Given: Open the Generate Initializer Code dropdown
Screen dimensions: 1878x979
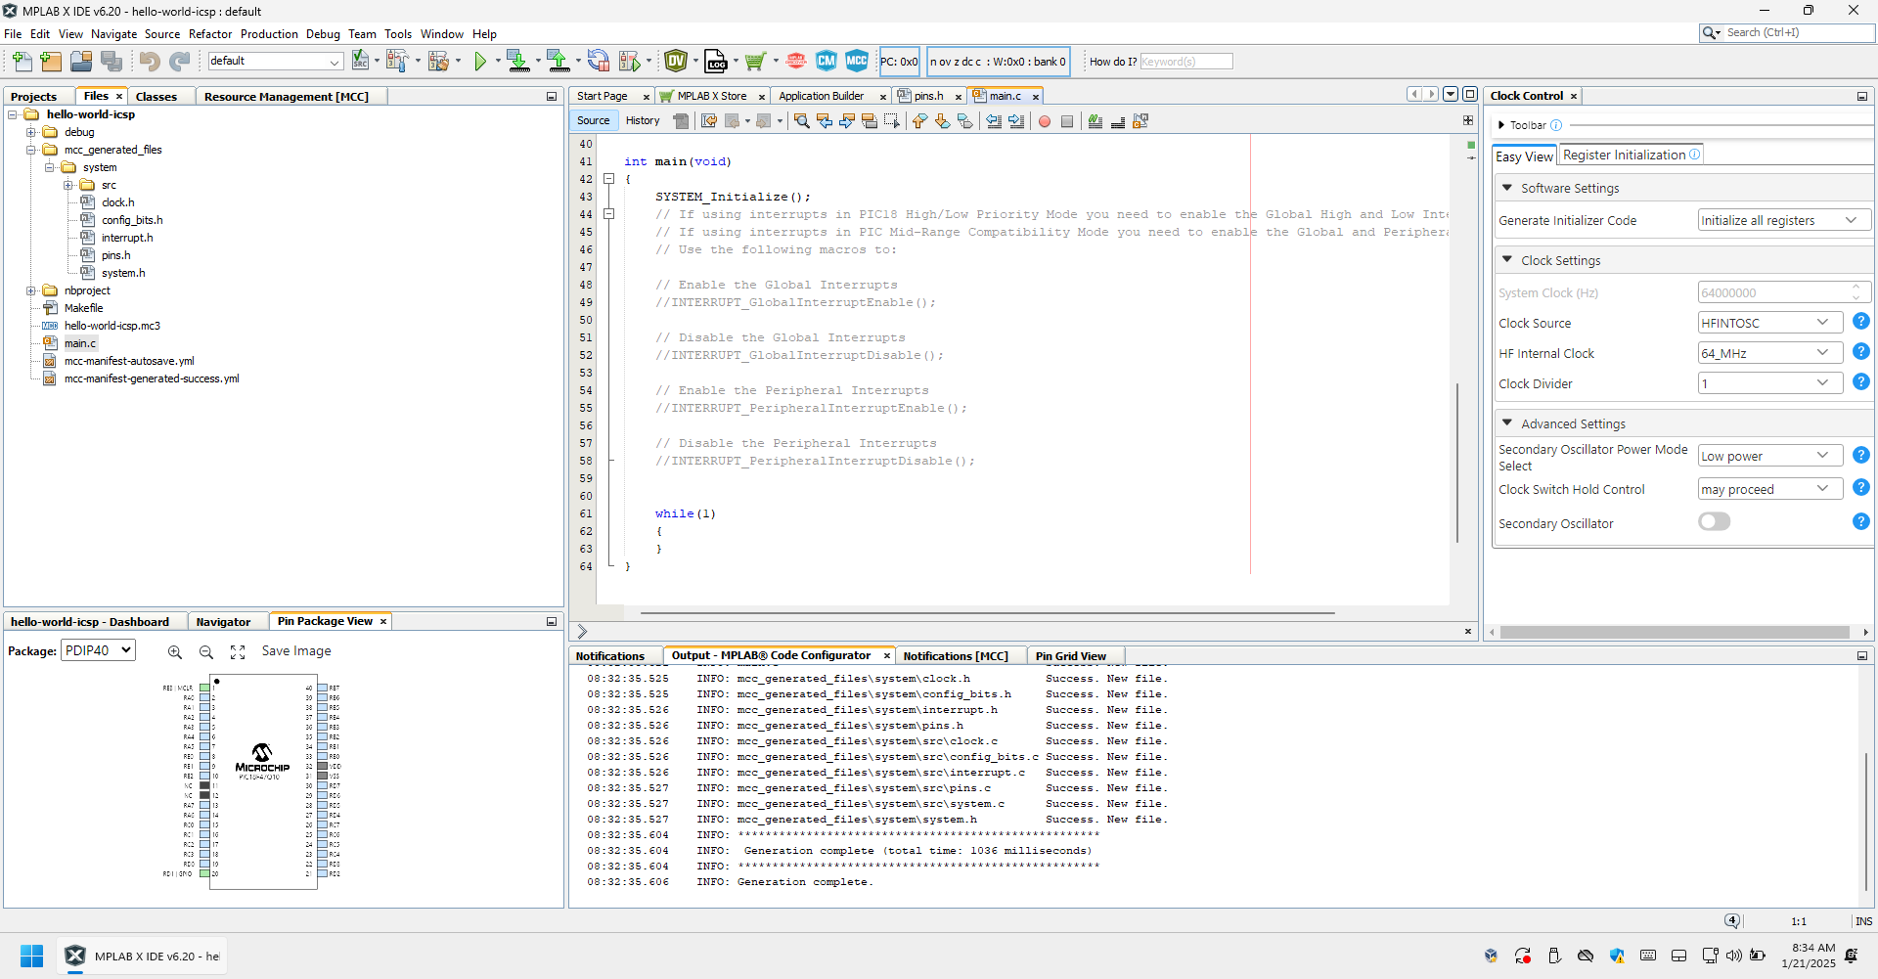Looking at the screenshot, I should point(1784,220).
